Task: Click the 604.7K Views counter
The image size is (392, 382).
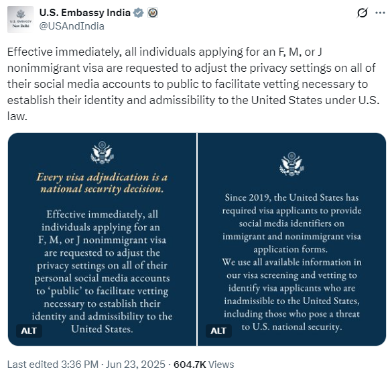Action: pos(204,365)
